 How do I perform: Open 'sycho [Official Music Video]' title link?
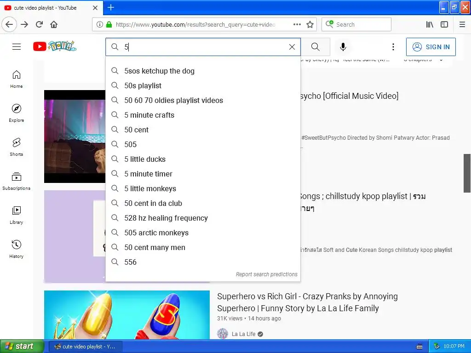pos(350,96)
